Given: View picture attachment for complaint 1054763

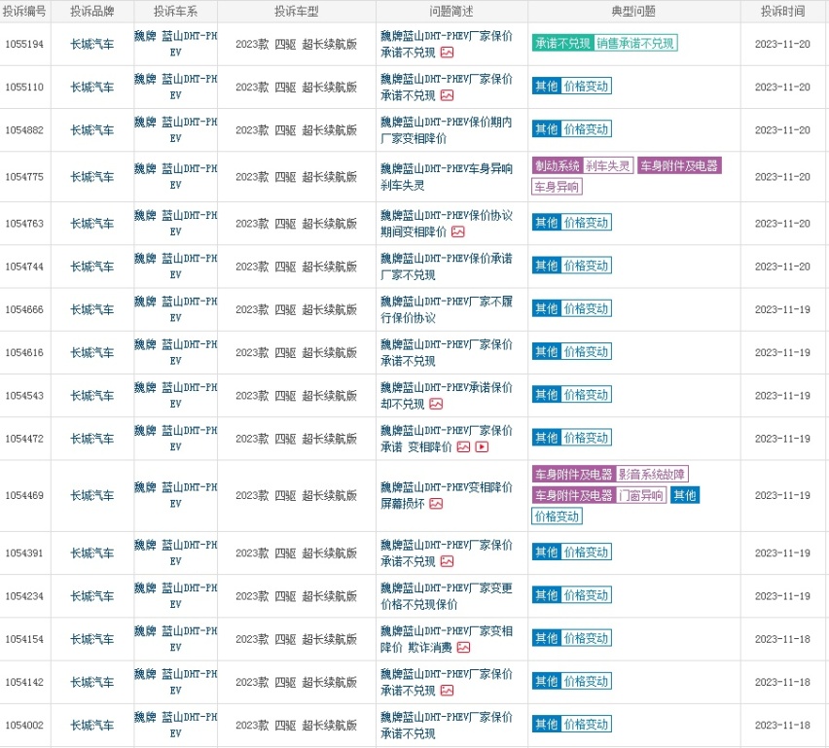Looking at the screenshot, I should (458, 232).
